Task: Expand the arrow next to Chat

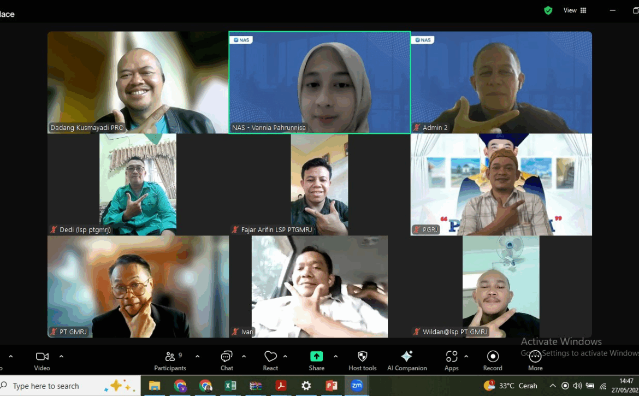Action: coord(244,356)
